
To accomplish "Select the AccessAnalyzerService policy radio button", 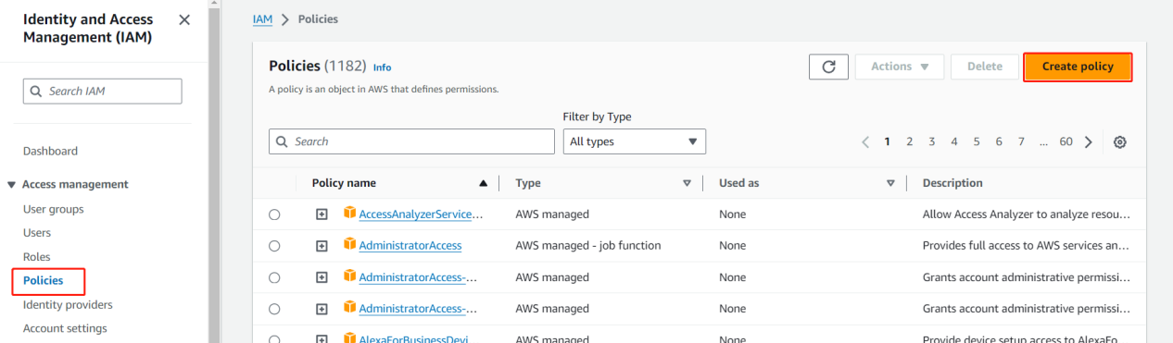I will (x=274, y=214).
